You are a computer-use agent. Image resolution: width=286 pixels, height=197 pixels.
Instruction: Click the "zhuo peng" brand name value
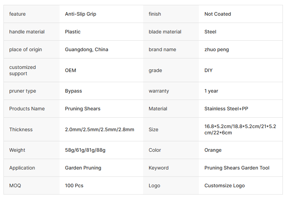click(216, 49)
